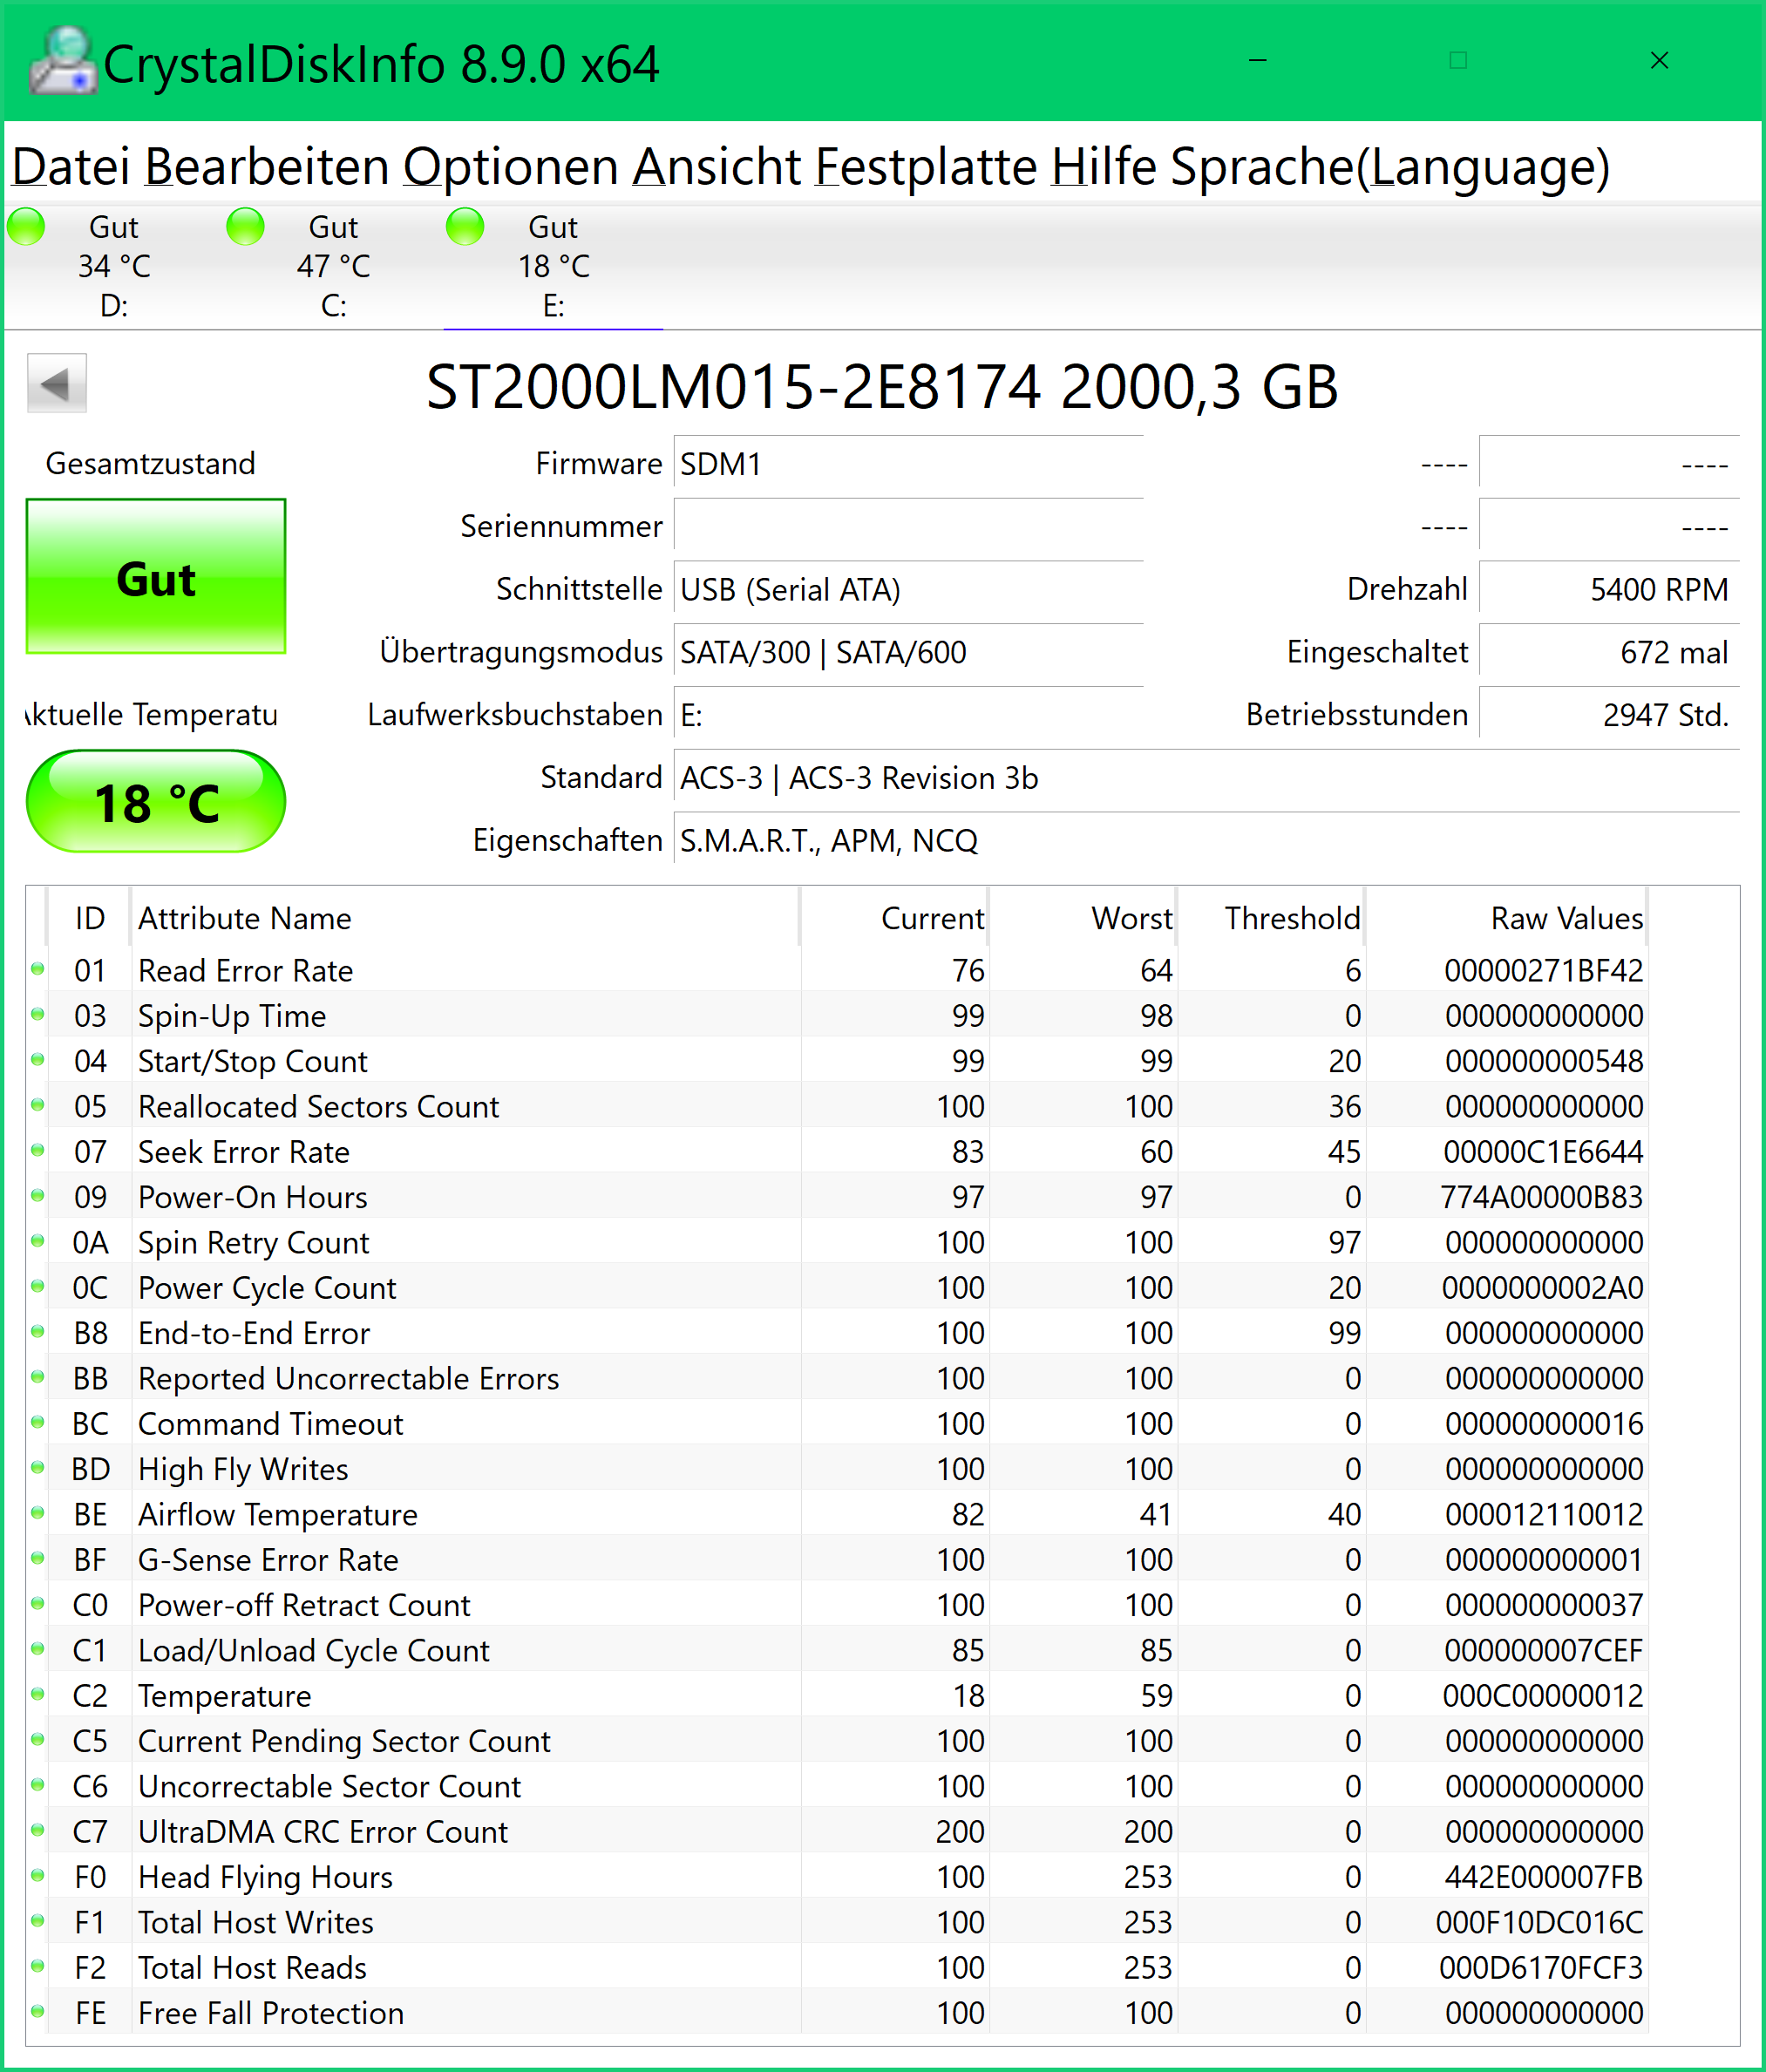Click status dot for Start/Stop Count

click(x=38, y=1060)
